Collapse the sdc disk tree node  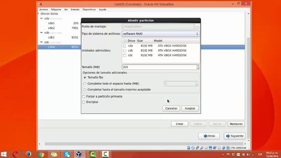coord(42,42)
